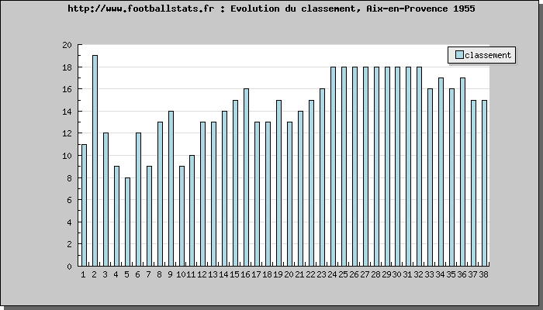The height and width of the screenshot is (310, 543).
Task: Select the bar for matchday 28
Action: point(376,167)
